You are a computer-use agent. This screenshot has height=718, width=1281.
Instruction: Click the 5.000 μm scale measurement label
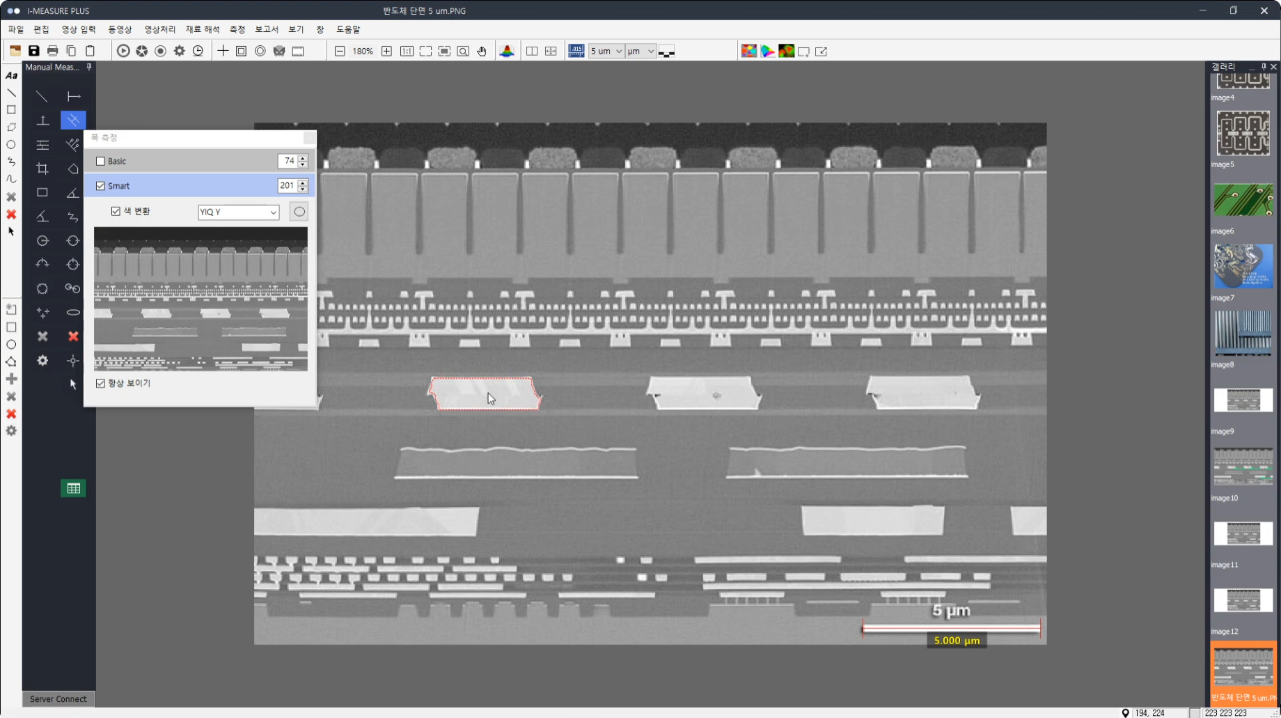pyautogui.click(x=957, y=641)
